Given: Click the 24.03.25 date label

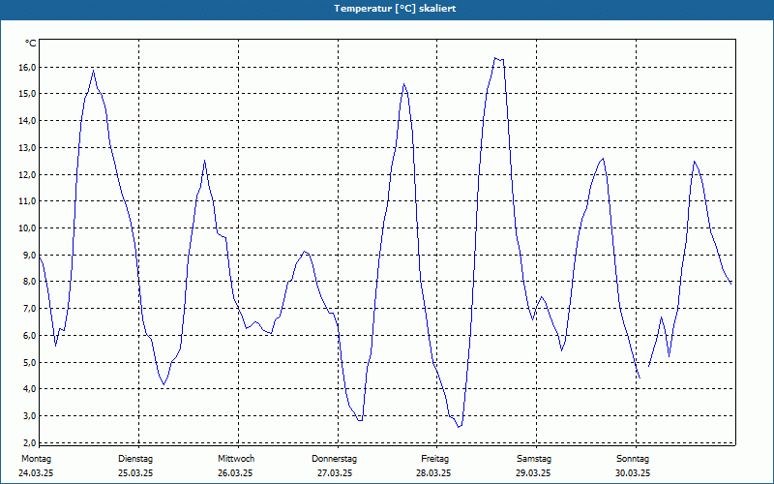Looking at the screenshot, I should [36, 473].
